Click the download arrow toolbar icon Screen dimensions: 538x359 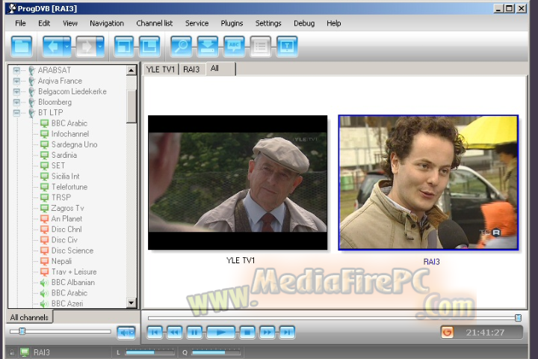(208, 46)
